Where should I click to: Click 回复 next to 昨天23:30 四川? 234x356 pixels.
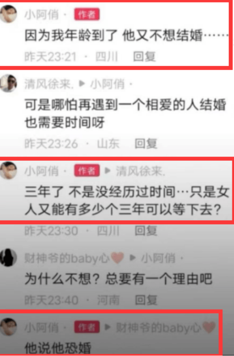(146, 231)
